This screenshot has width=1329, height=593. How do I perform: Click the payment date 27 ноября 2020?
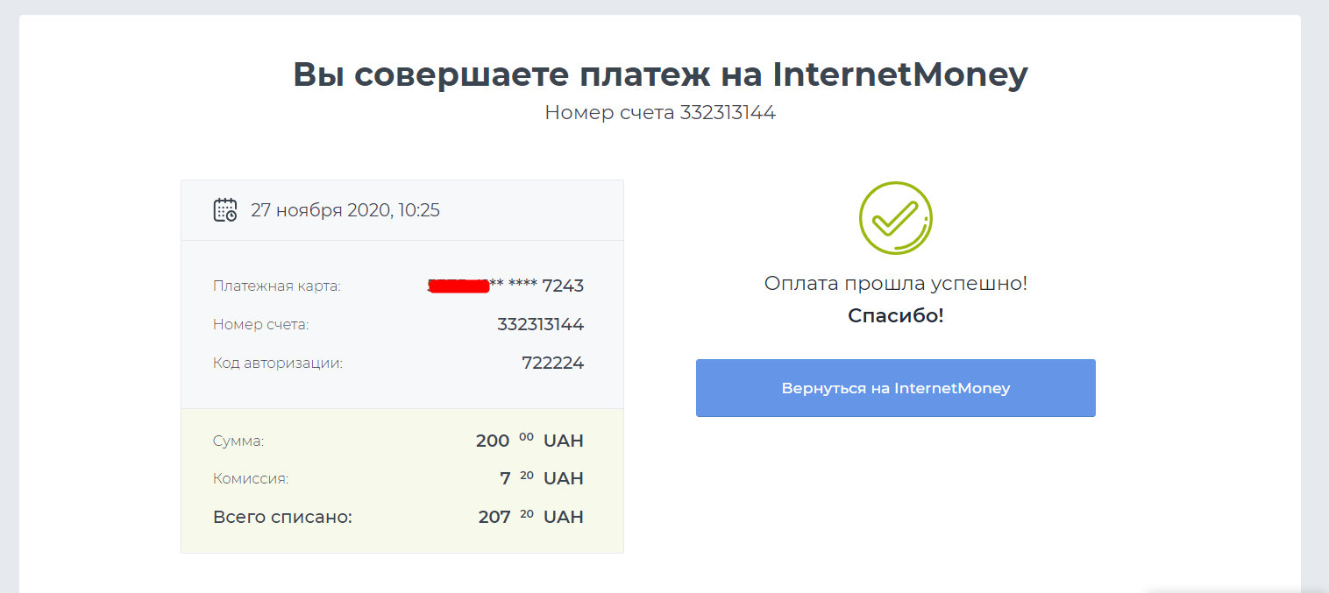(x=345, y=210)
